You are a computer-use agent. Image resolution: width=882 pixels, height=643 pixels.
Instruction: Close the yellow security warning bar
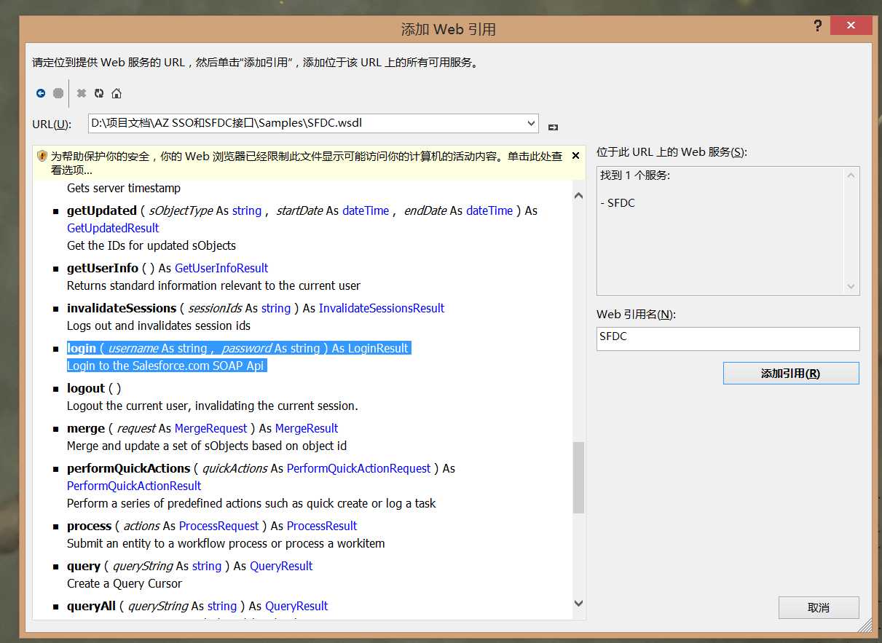575,156
